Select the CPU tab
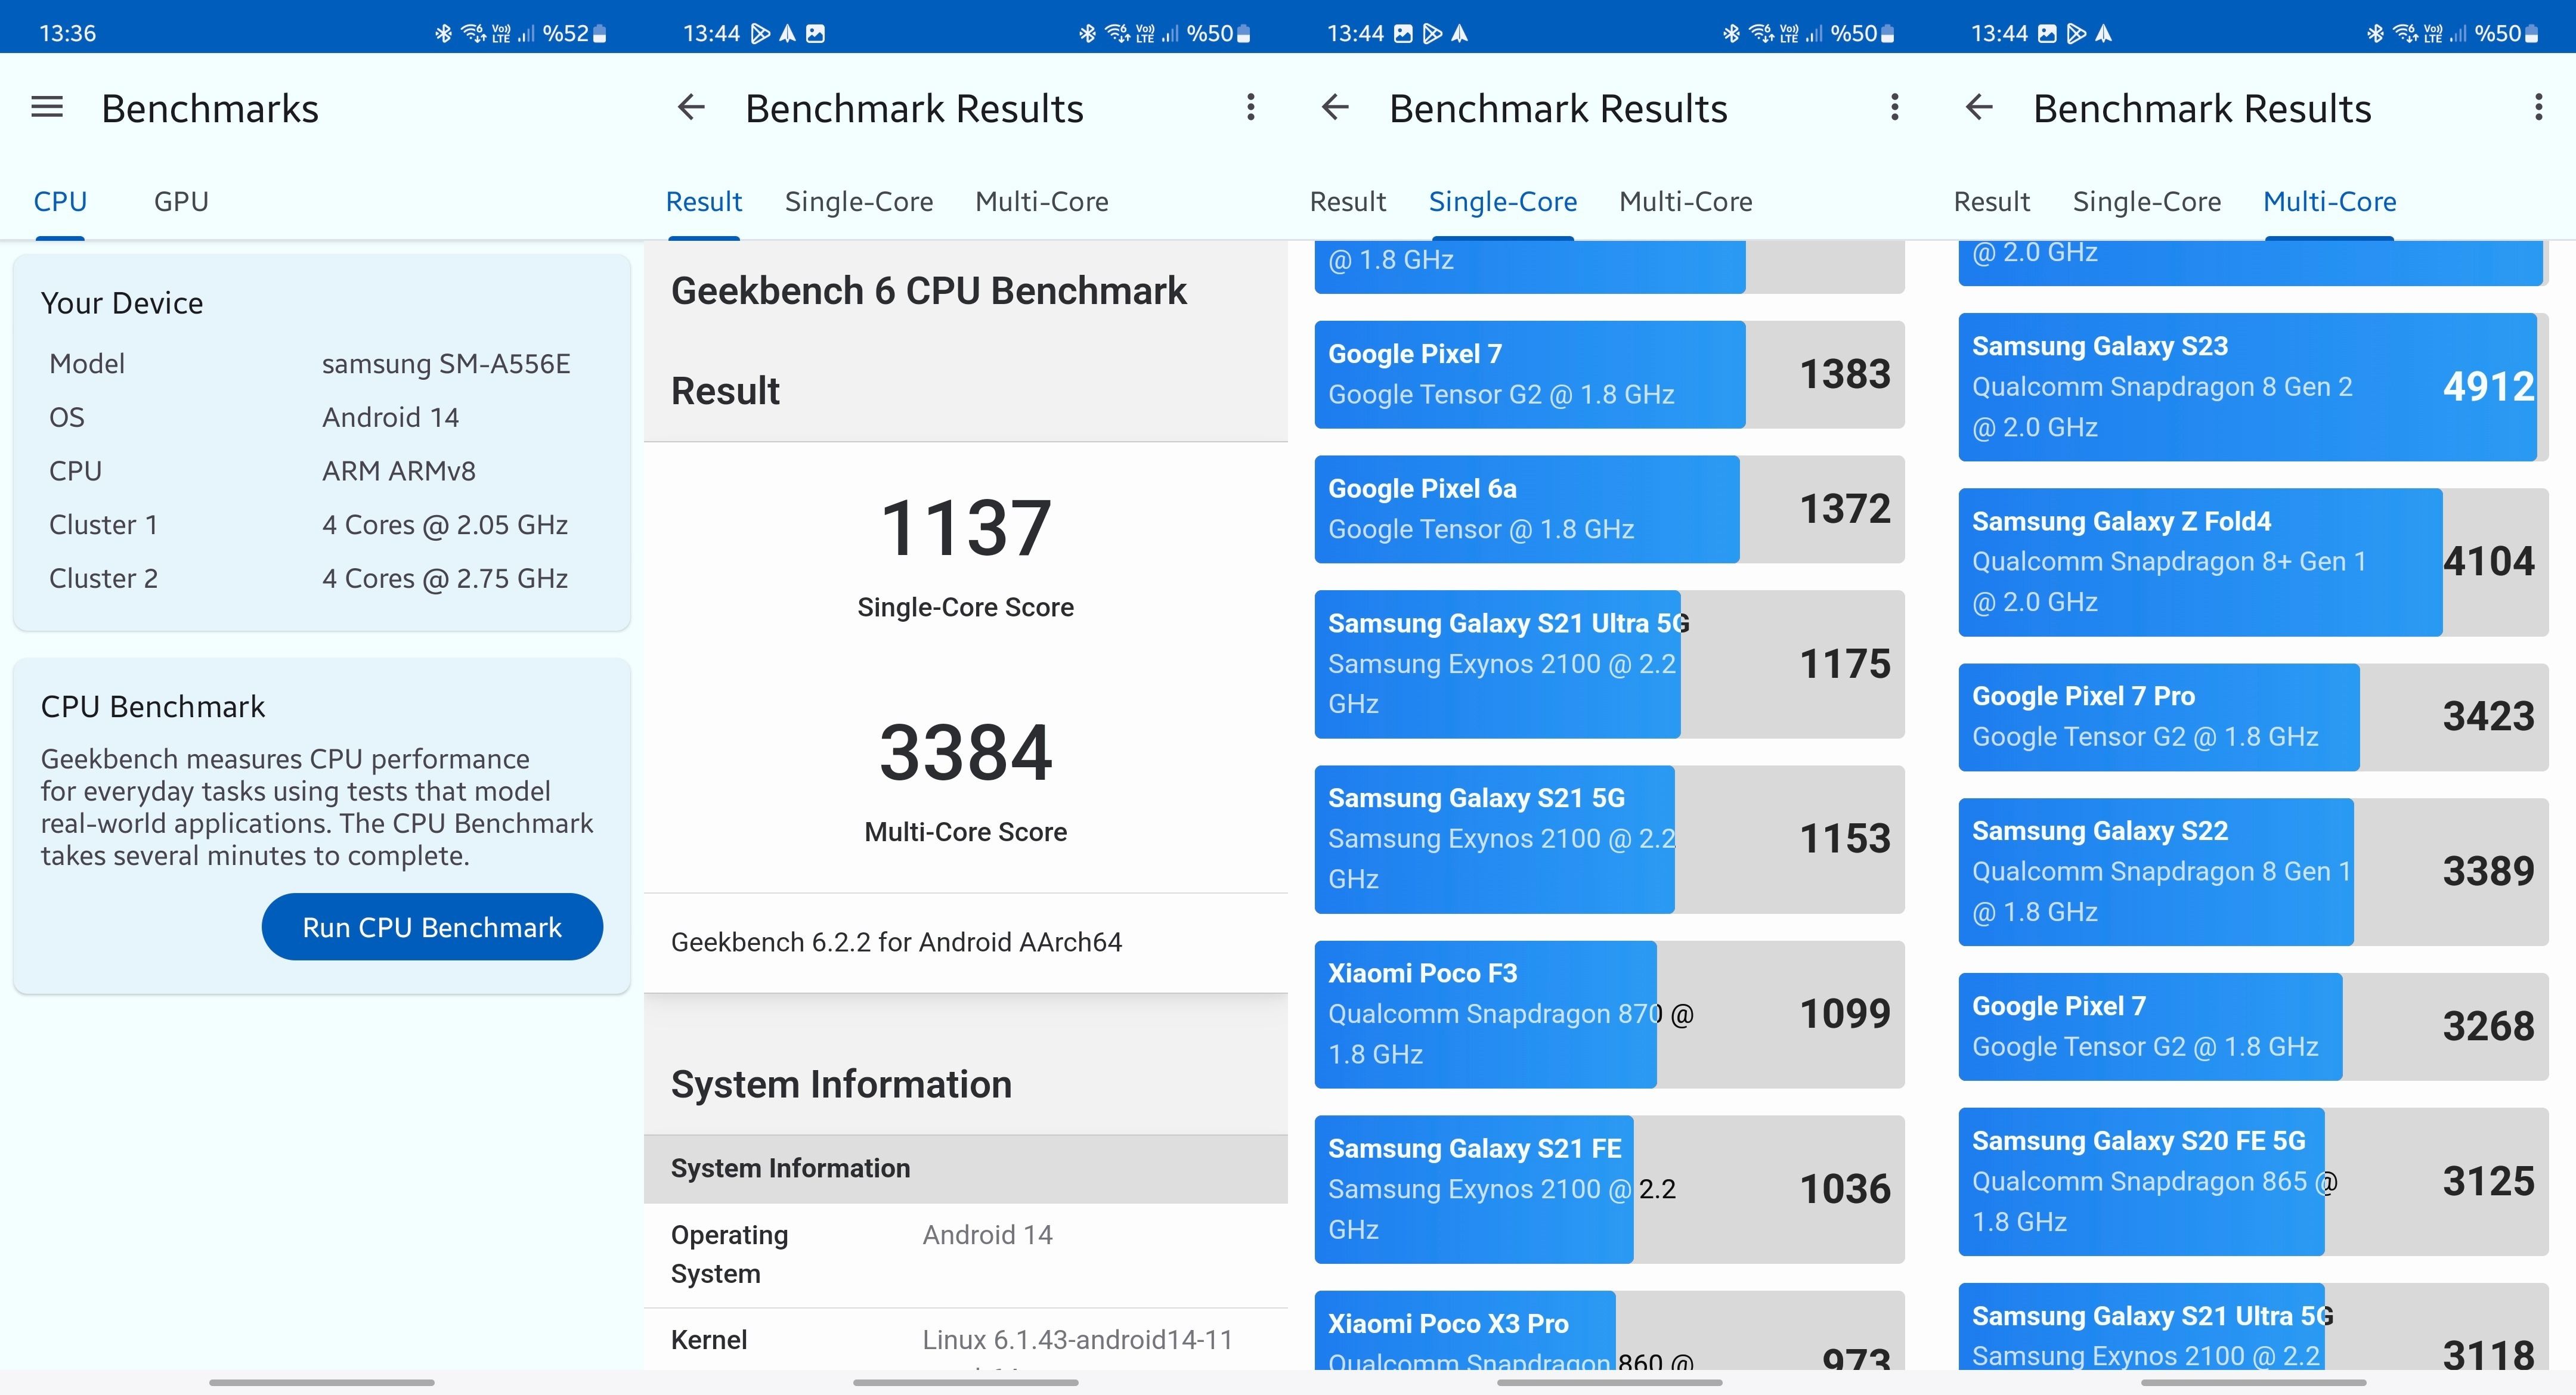The height and width of the screenshot is (1395, 2576). pyautogui.click(x=60, y=201)
